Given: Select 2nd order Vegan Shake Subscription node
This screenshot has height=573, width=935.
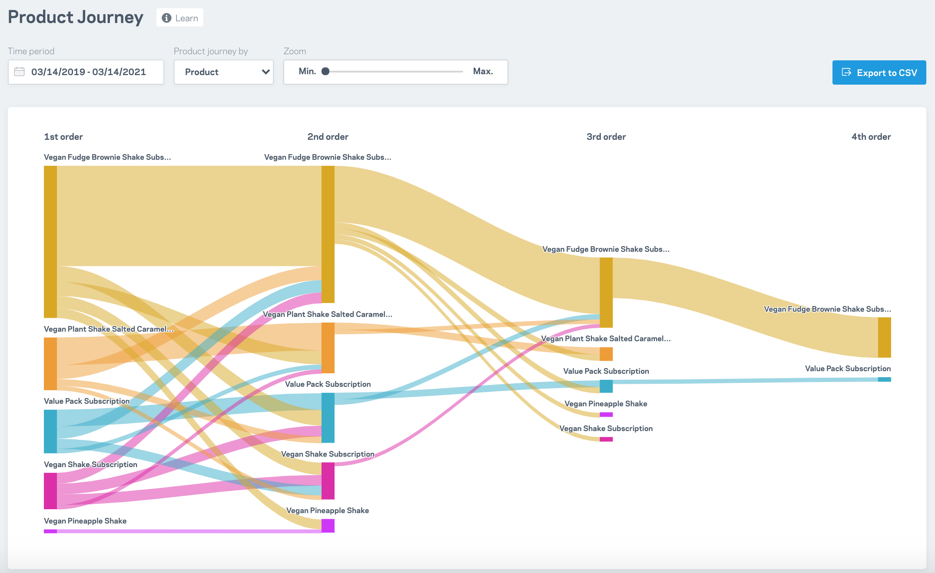Looking at the screenshot, I should tap(328, 481).
